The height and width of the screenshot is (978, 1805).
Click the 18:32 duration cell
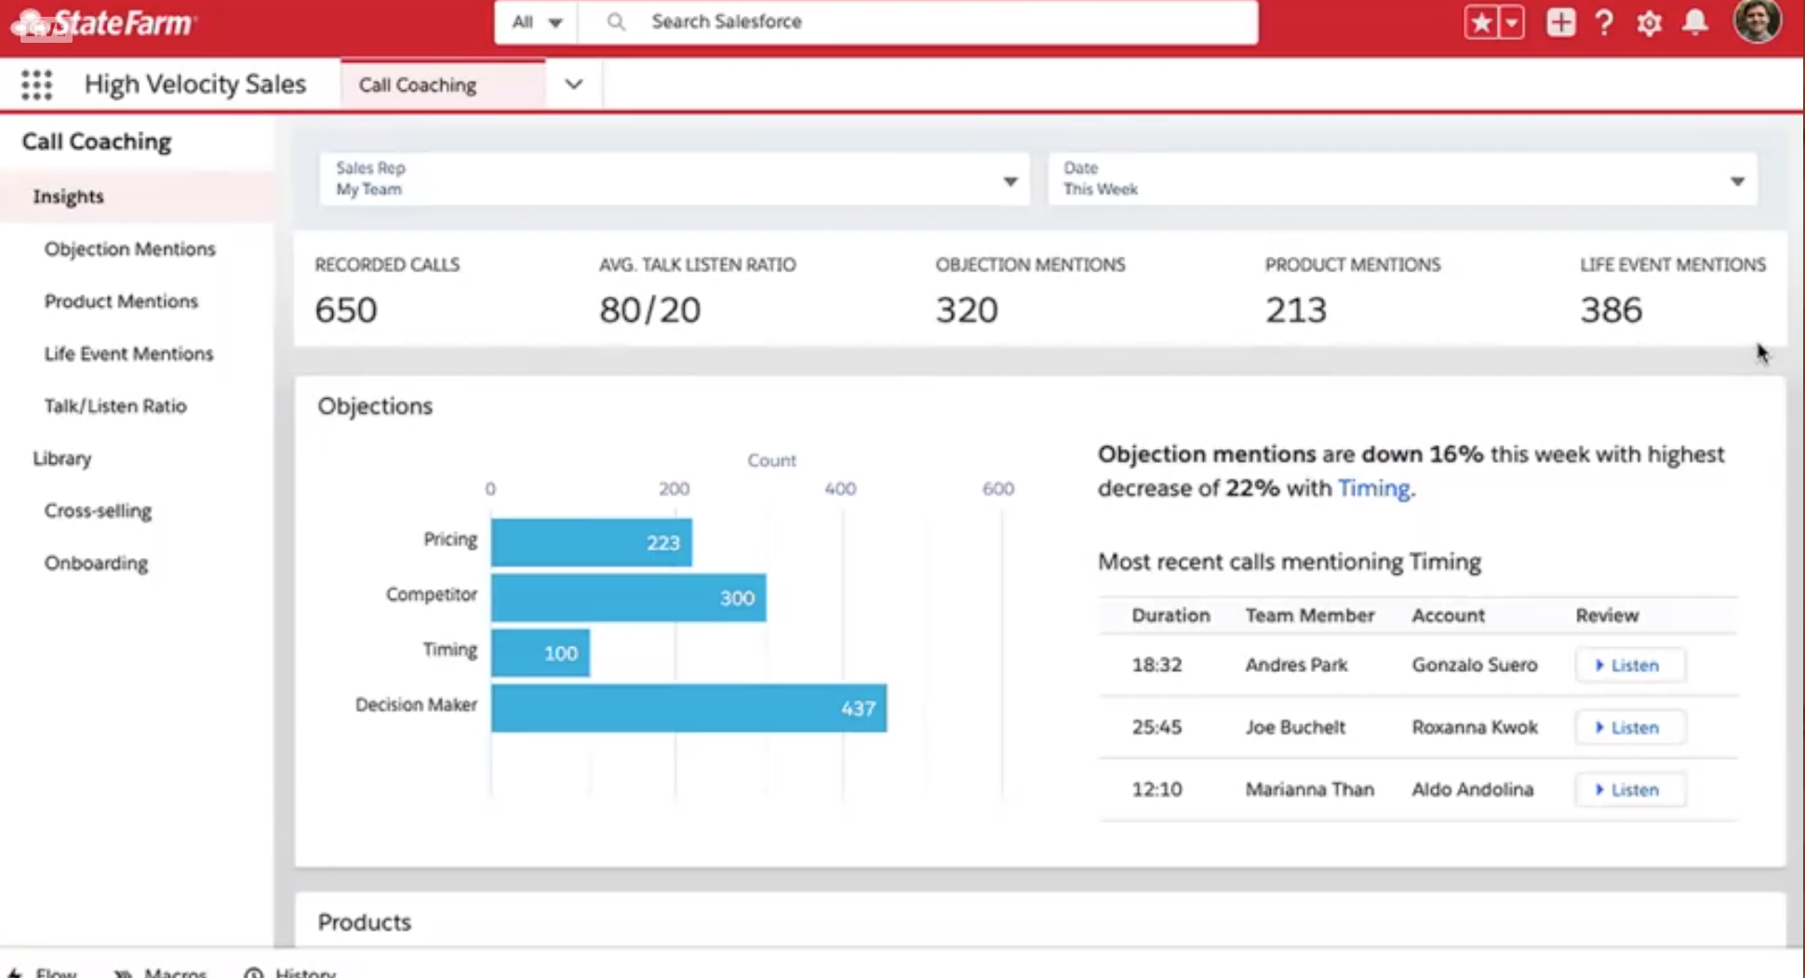[x=1157, y=666]
